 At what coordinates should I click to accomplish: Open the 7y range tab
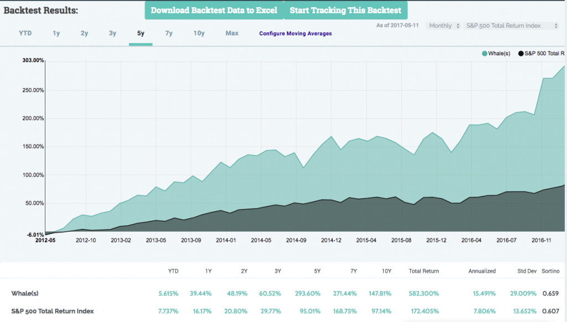169,33
